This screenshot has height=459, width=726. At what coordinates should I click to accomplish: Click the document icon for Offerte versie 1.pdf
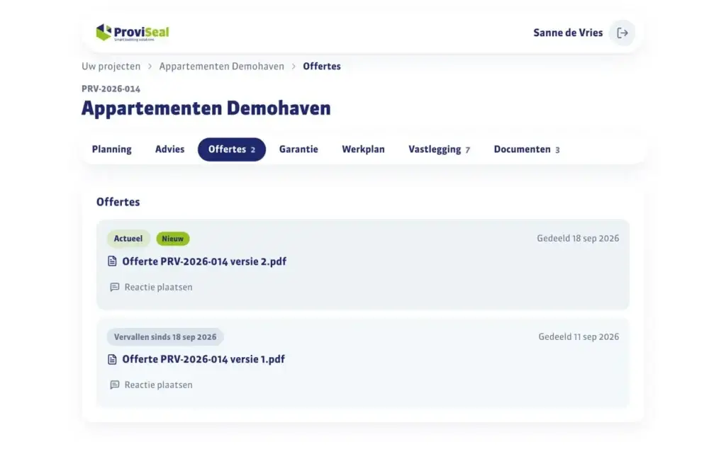click(112, 360)
